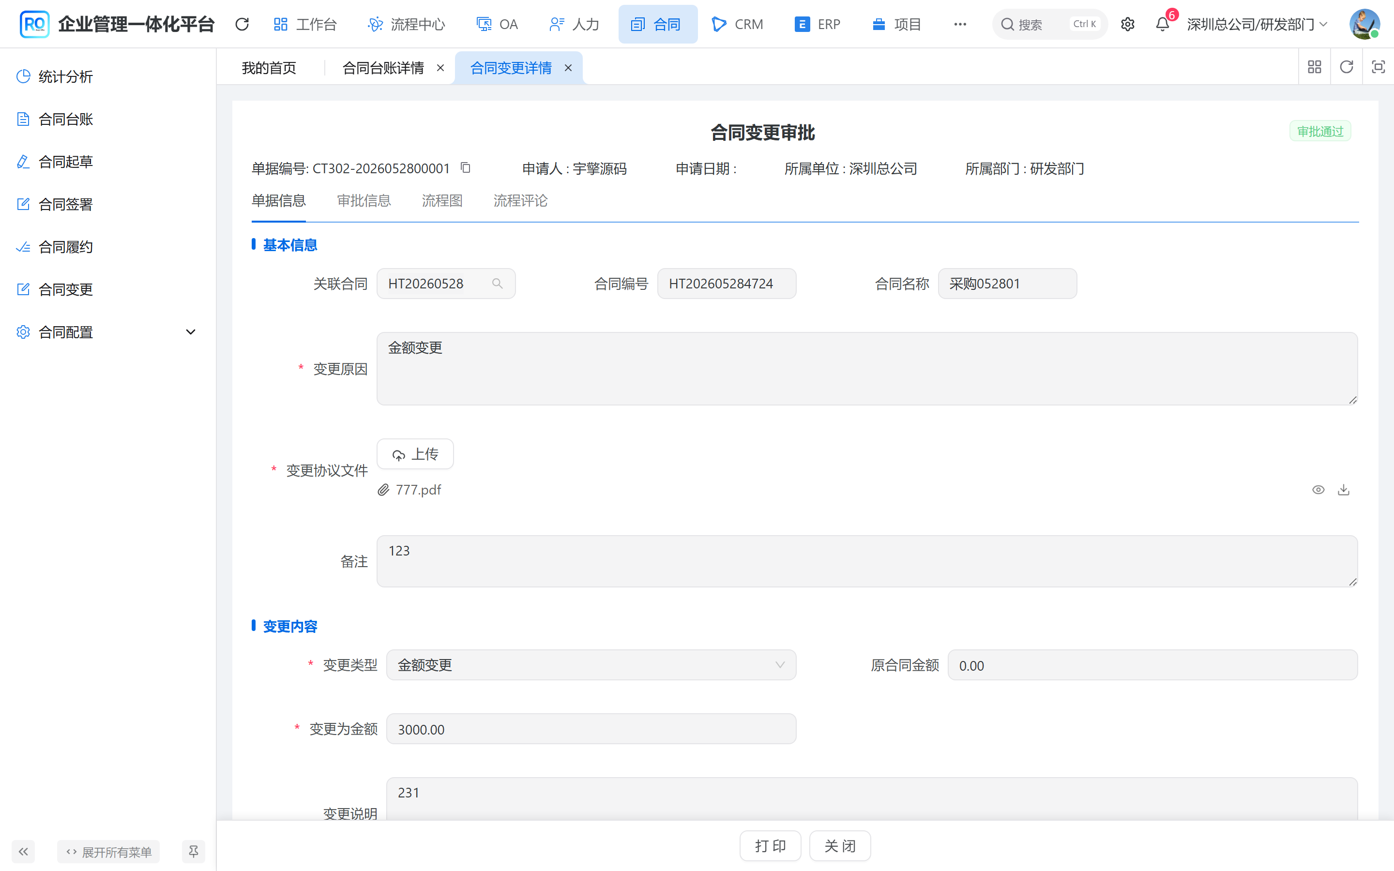The width and height of the screenshot is (1394, 871).
Task: Expand the 合同配置 sidebar submenu
Action: point(108,332)
